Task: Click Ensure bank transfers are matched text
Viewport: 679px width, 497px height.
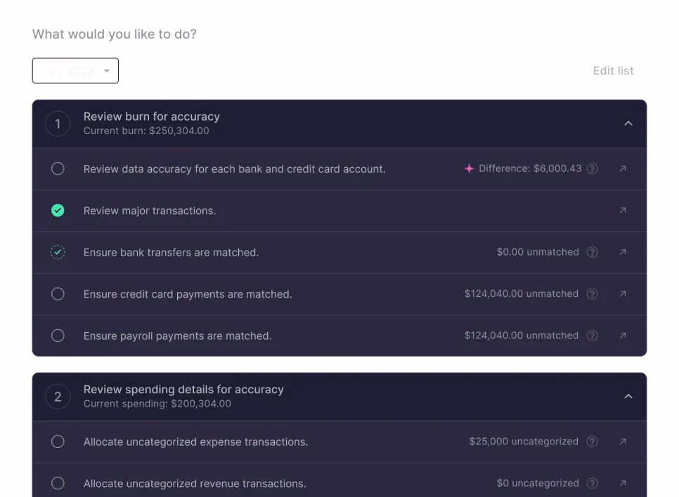Action: click(x=171, y=252)
